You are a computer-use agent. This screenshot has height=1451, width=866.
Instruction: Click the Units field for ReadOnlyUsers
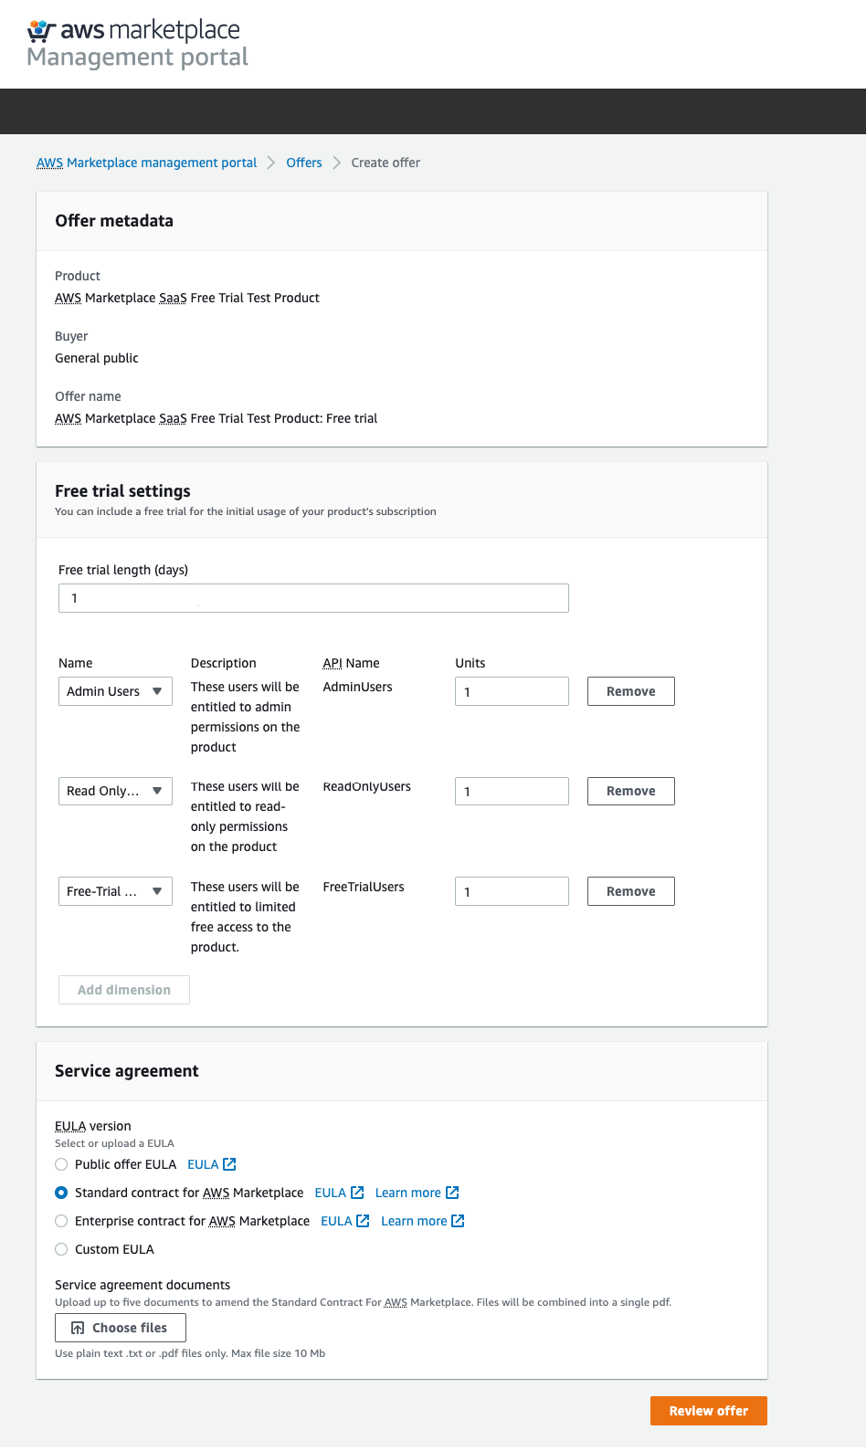512,792
